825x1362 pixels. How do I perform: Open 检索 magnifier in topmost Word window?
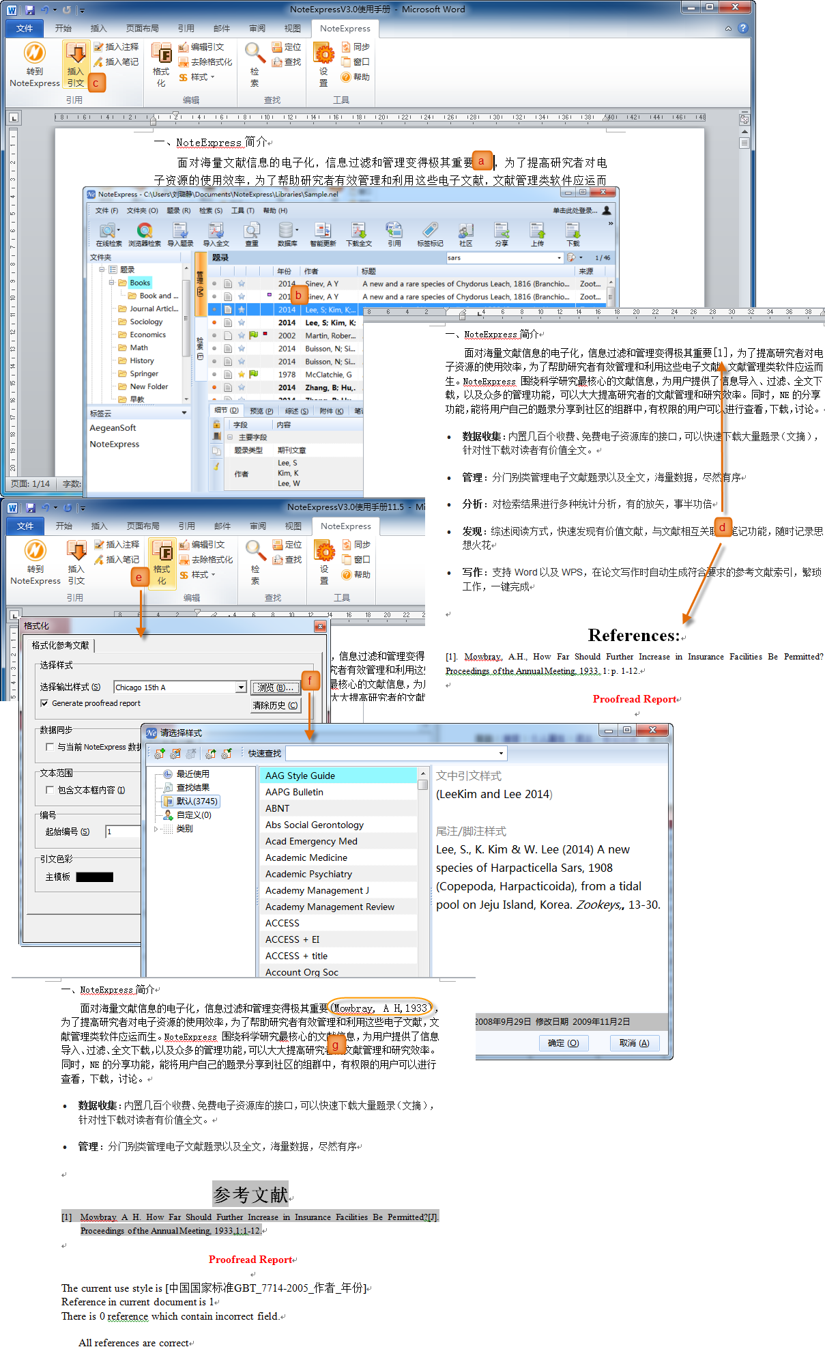(255, 52)
